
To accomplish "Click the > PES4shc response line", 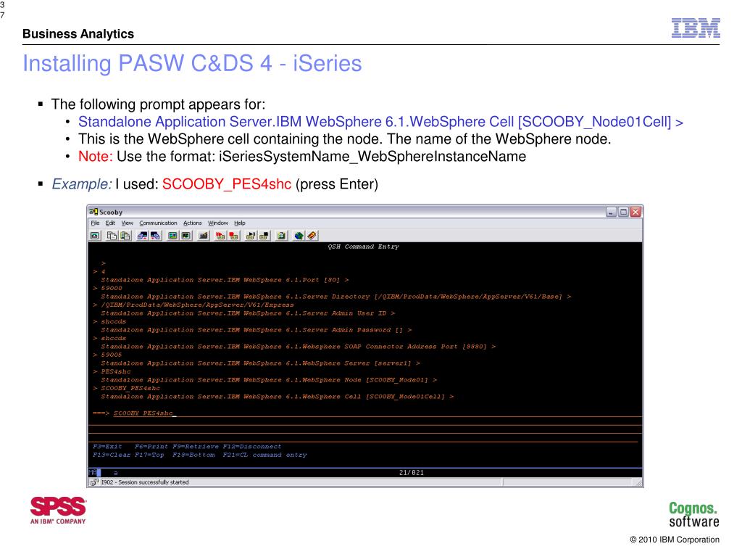I will click(x=112, y=371).
